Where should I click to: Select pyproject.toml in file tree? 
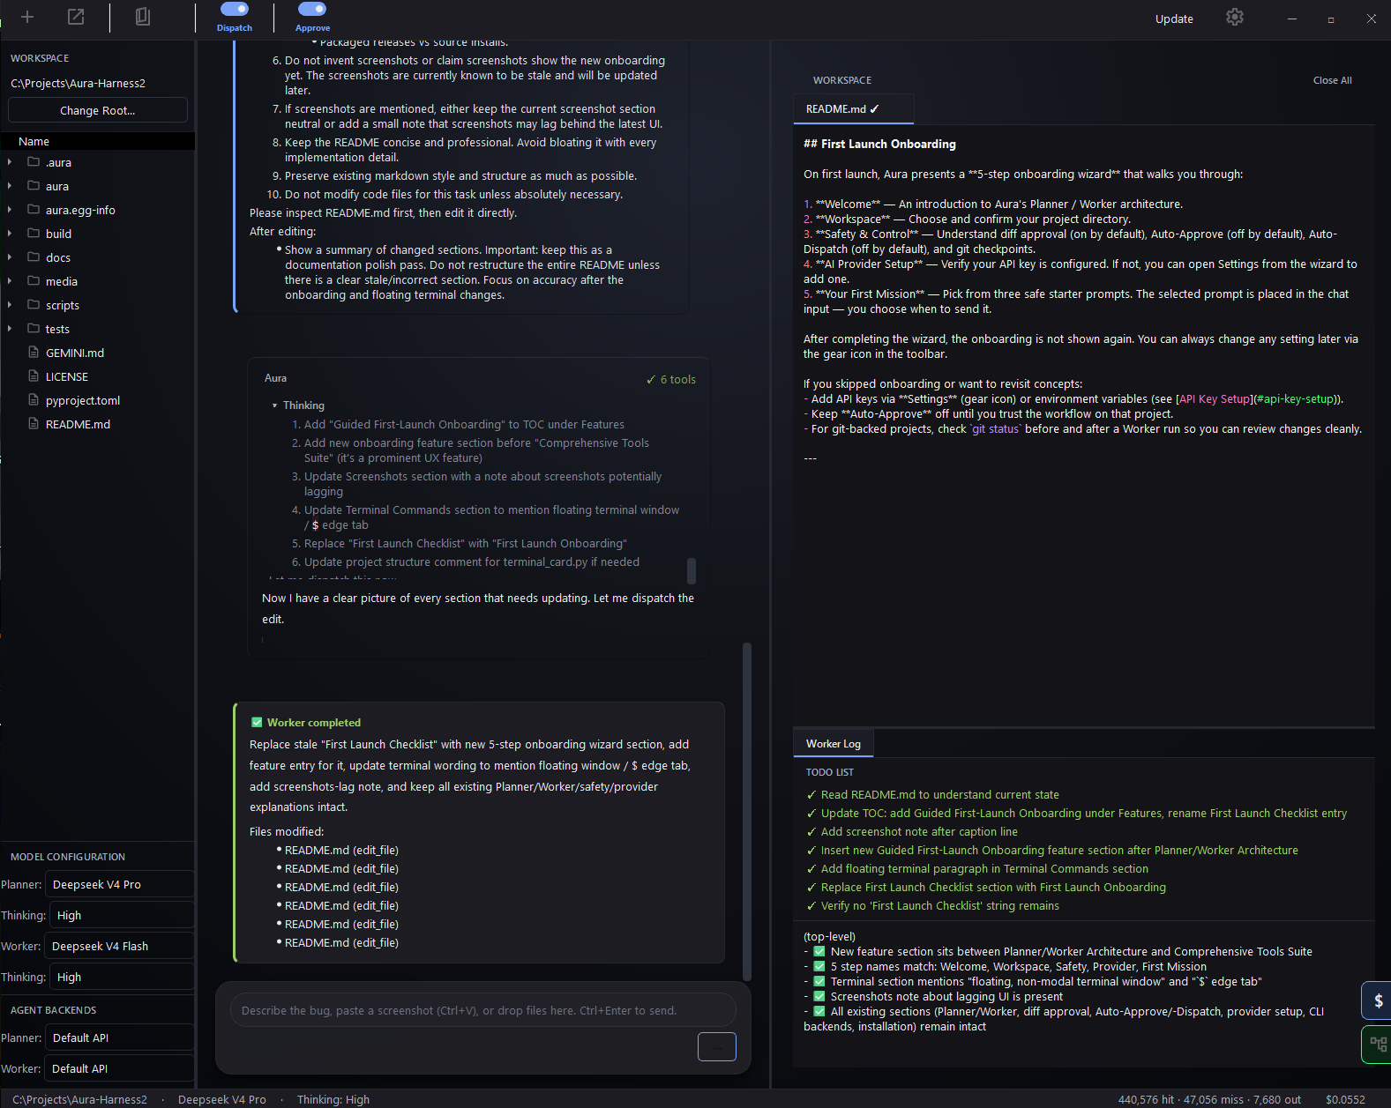tap(83, 400)
